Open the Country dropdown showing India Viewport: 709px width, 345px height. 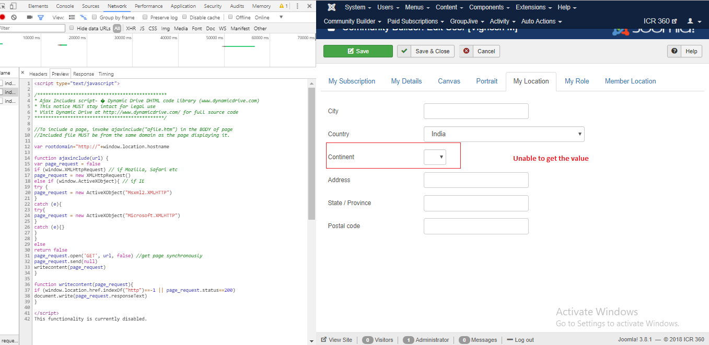(504, 134)
